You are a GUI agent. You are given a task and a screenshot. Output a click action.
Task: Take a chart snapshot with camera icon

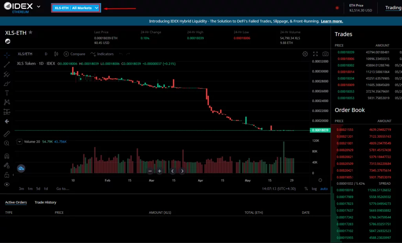click(x=325, y=54)
